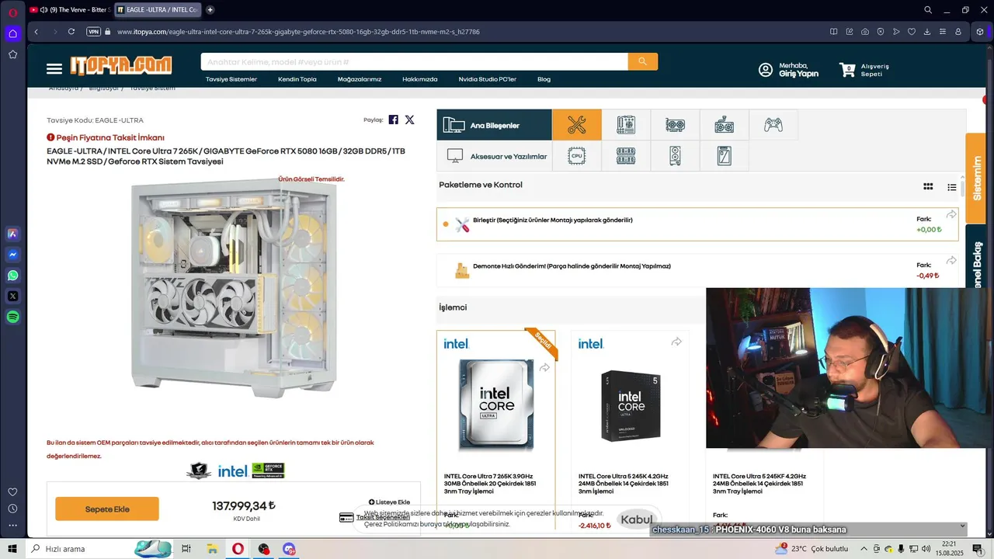Select the Birleştir assembly radio option
The height and width of the screenshot is (559, 994).
(x=446, y=224)
